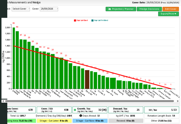Select the grey Reseed 0 ha box
Viewport: 181px width, 124px height.
(126, 121)
